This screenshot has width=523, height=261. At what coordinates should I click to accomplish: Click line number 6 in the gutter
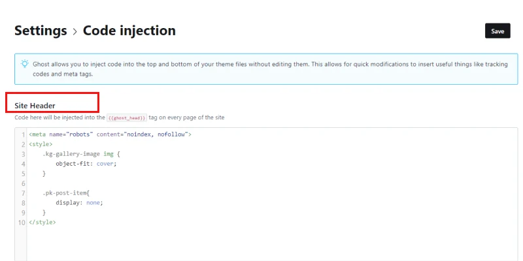pyautogui.click(x=23, y=183)
